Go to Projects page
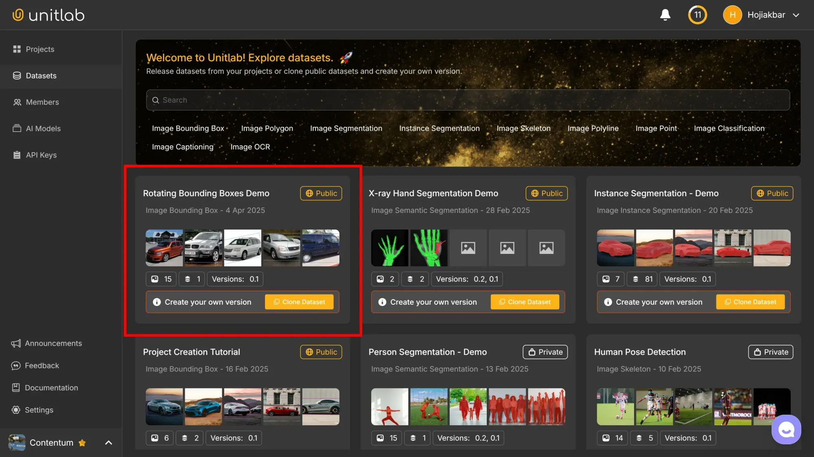The height and width of the screenshot is (457, 814). (x=40, y=49)
